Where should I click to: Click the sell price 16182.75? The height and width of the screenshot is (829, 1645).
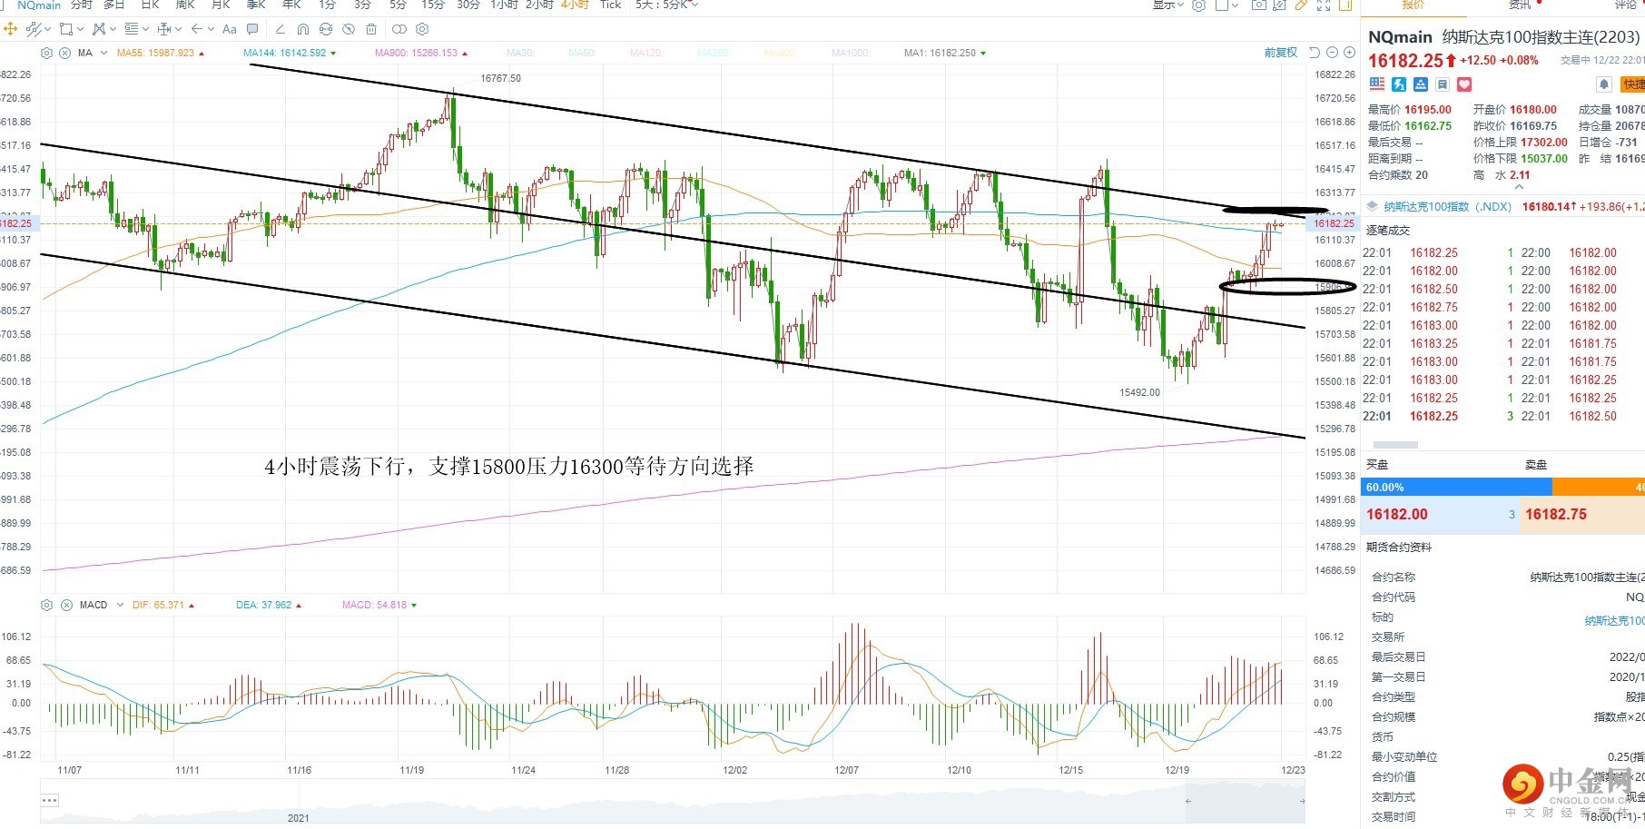click(1556, 514)
